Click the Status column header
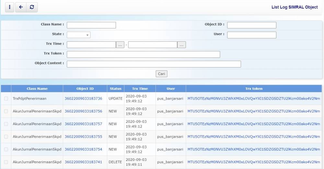 115,89
